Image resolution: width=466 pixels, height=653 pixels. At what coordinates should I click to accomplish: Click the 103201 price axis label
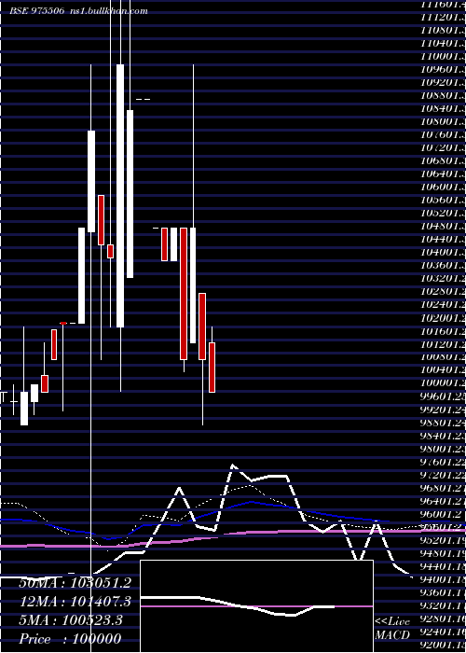443,279
